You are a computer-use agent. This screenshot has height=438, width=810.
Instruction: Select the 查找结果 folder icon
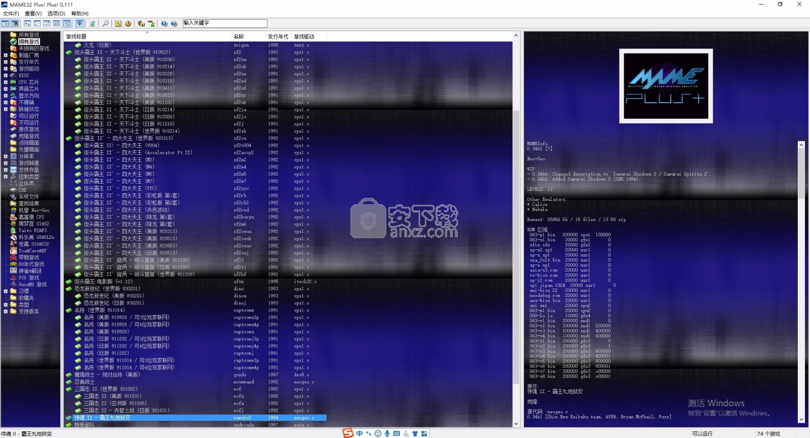(x=14, y=203)
